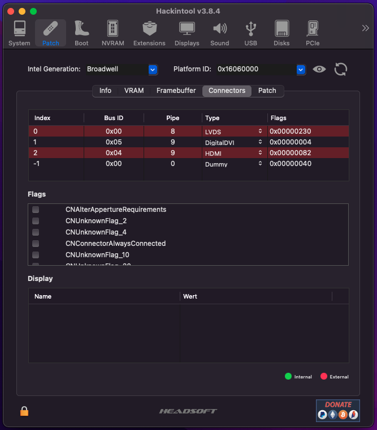Click Flags value 0x00000004

click(291, 142)
